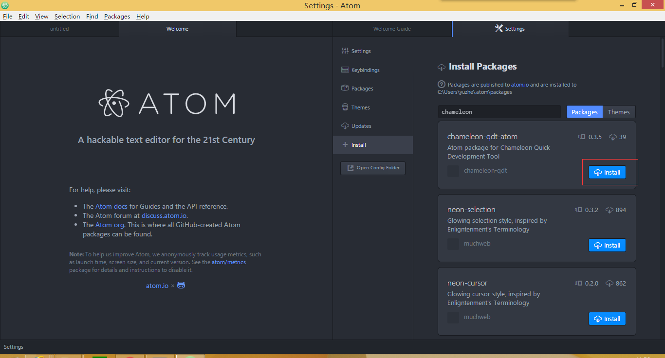Click the chameleon package search field
665x358 pixels.
(x=499, y=112)
